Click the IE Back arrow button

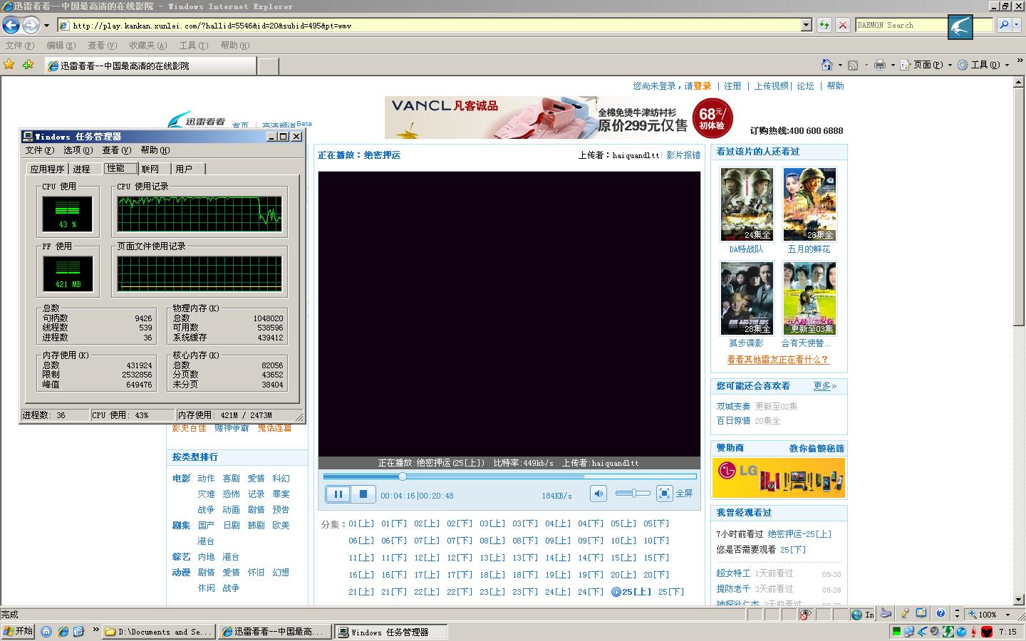click(x=11, y=26)
